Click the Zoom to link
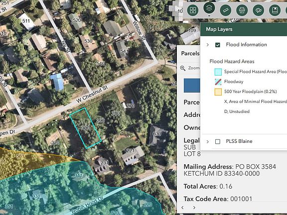The width and height of the screenshot is (287, 215). coord(194,68)
